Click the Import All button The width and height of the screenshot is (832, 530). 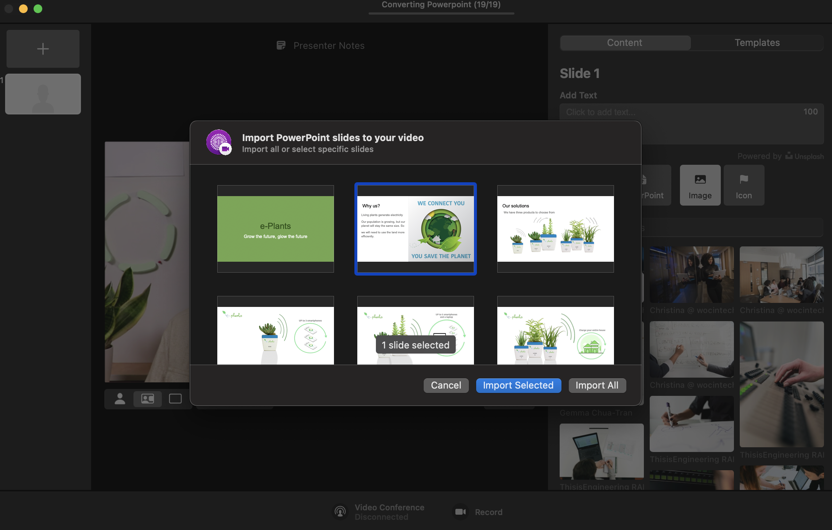[597, 385]
